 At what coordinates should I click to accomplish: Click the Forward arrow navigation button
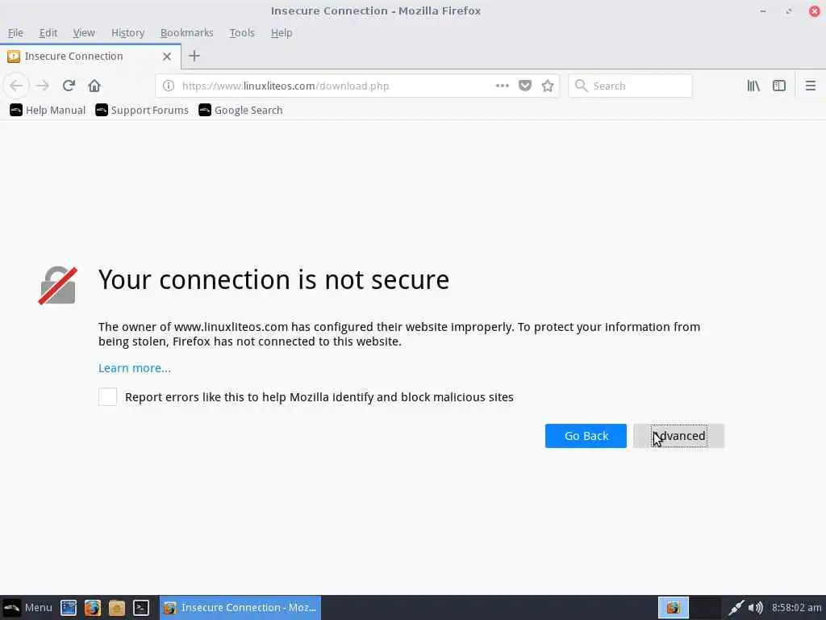(44, 86)
